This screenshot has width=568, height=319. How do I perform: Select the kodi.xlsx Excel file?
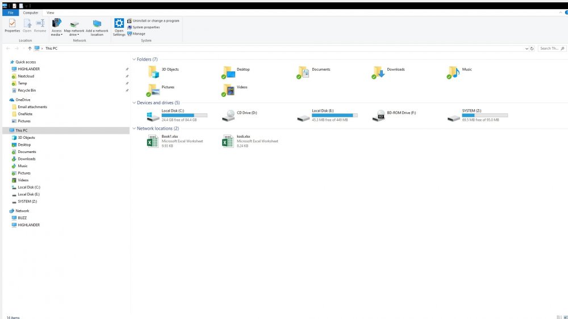tap(250, 141)
